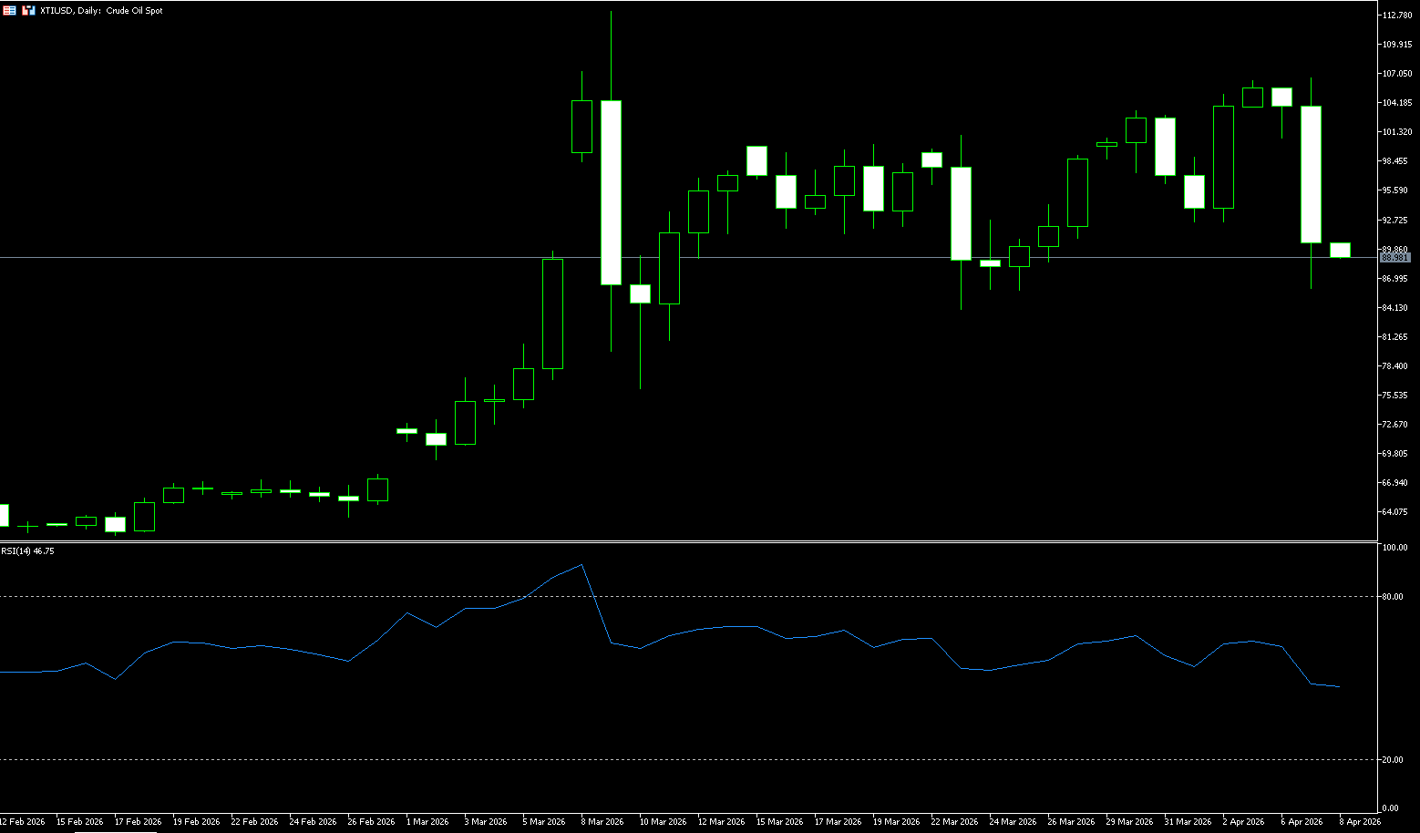The image size is (1420, 833).
Task: Click the highlighted 88.981 current price tag
Action: coord(1394,258)
